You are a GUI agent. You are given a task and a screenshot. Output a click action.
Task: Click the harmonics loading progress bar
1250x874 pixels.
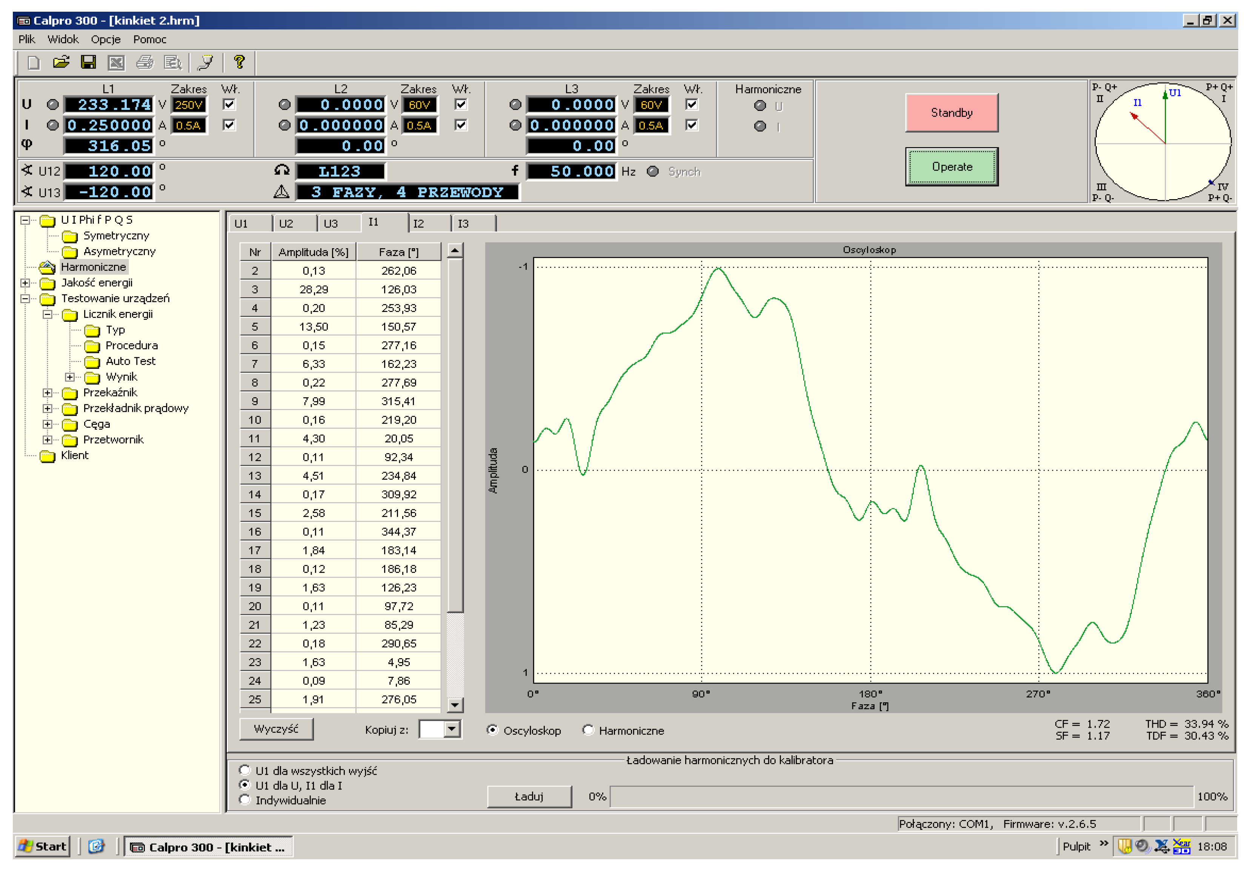901,797
